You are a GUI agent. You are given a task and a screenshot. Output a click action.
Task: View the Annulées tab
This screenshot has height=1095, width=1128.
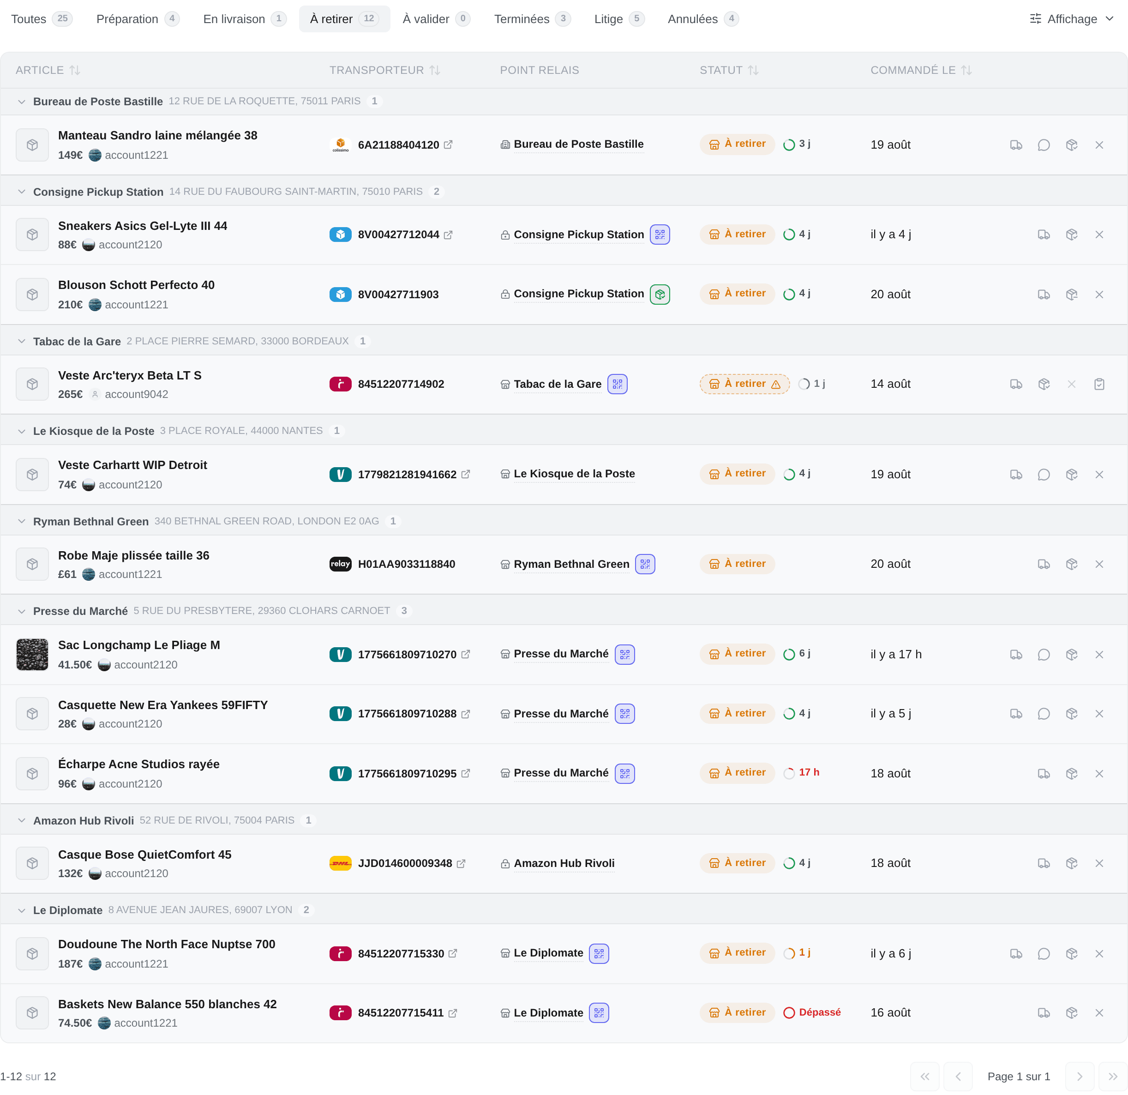(703, 19)
